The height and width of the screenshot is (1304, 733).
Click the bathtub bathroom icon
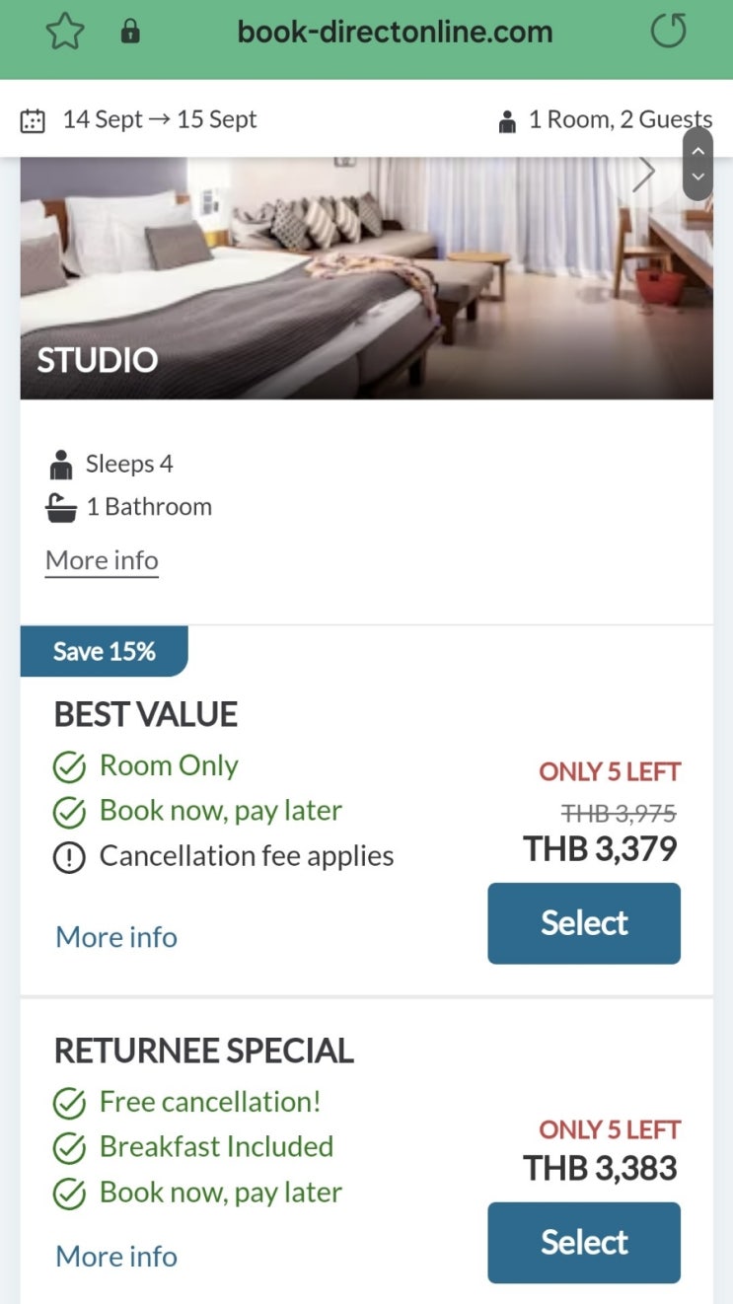(x=61, y=508)
